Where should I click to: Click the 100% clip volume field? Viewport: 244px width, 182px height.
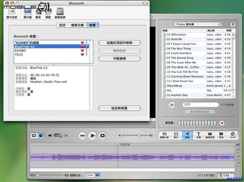tap(90, 175)
